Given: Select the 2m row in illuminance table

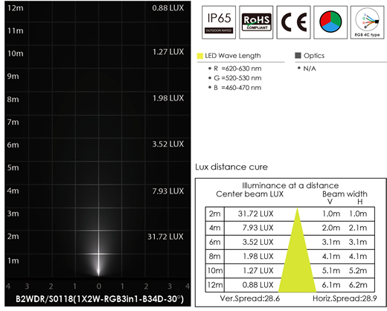Looking at the screenshot, I should 290,214.
